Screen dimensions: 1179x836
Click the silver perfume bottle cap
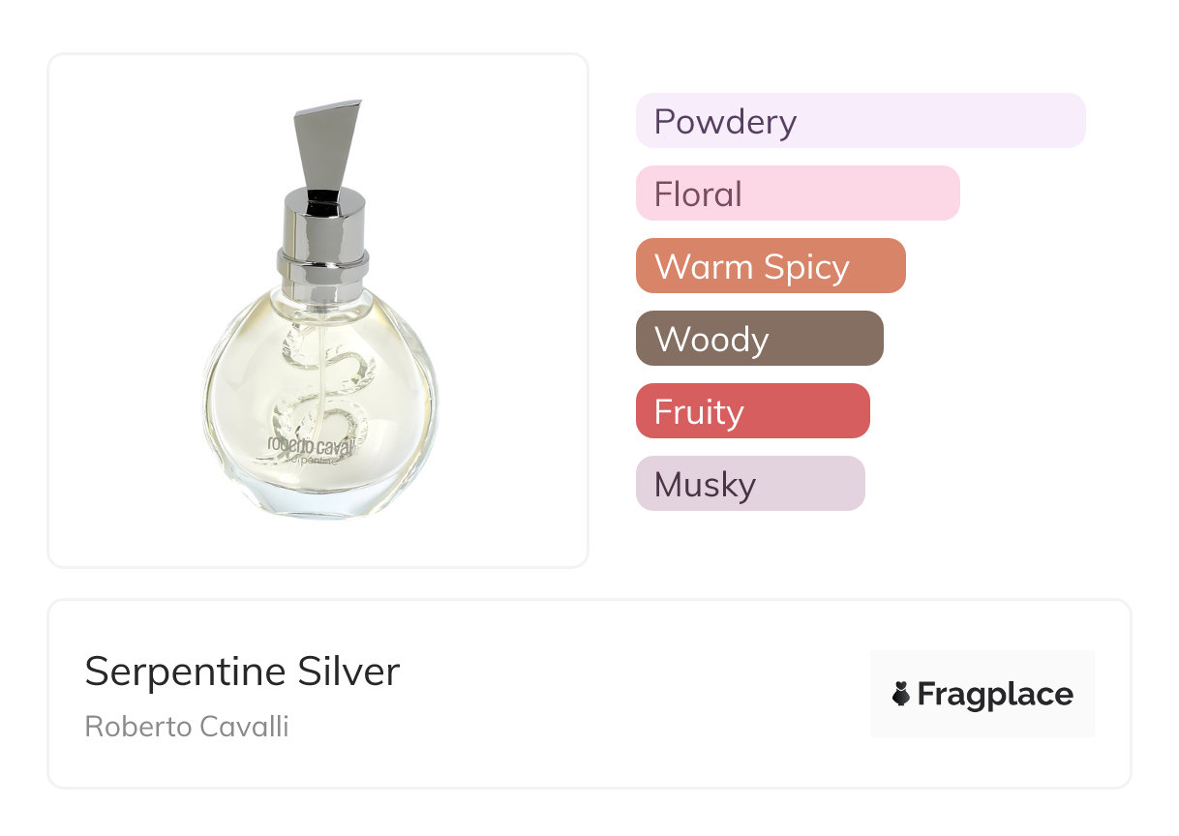click(327, 145)
